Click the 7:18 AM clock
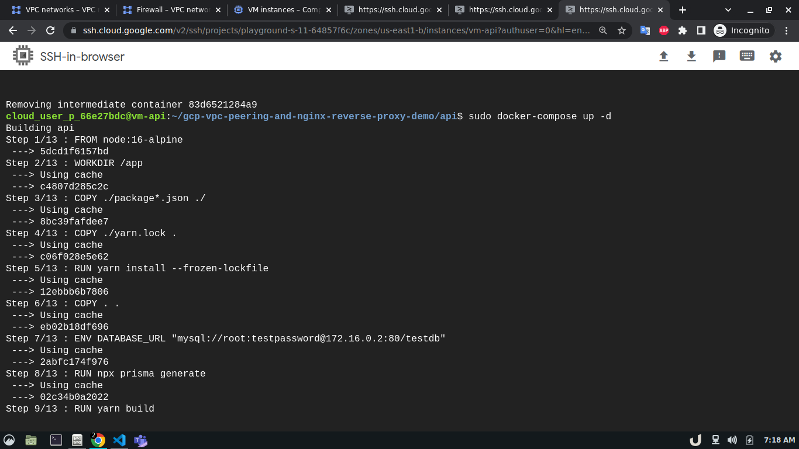This screenshot has width=799, height=449. (780, 440)
